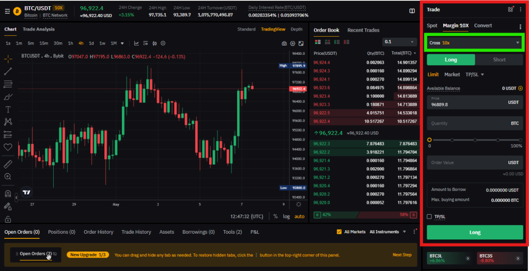Select the Limit order type
The height and width of the screenshot is (271, 529).
(433, 74)
